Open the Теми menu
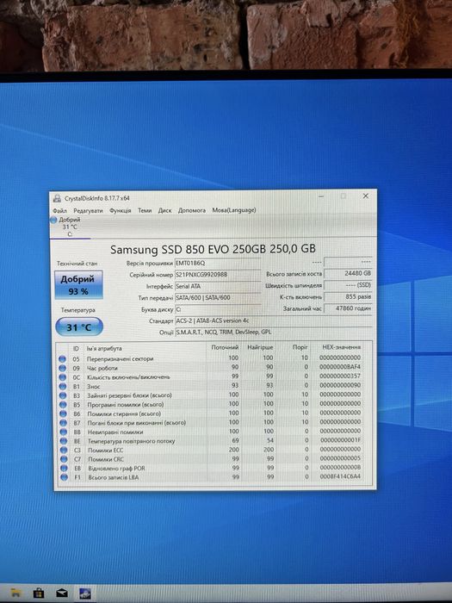The width and height of the screenshot is (452, 603). point(145,210)
